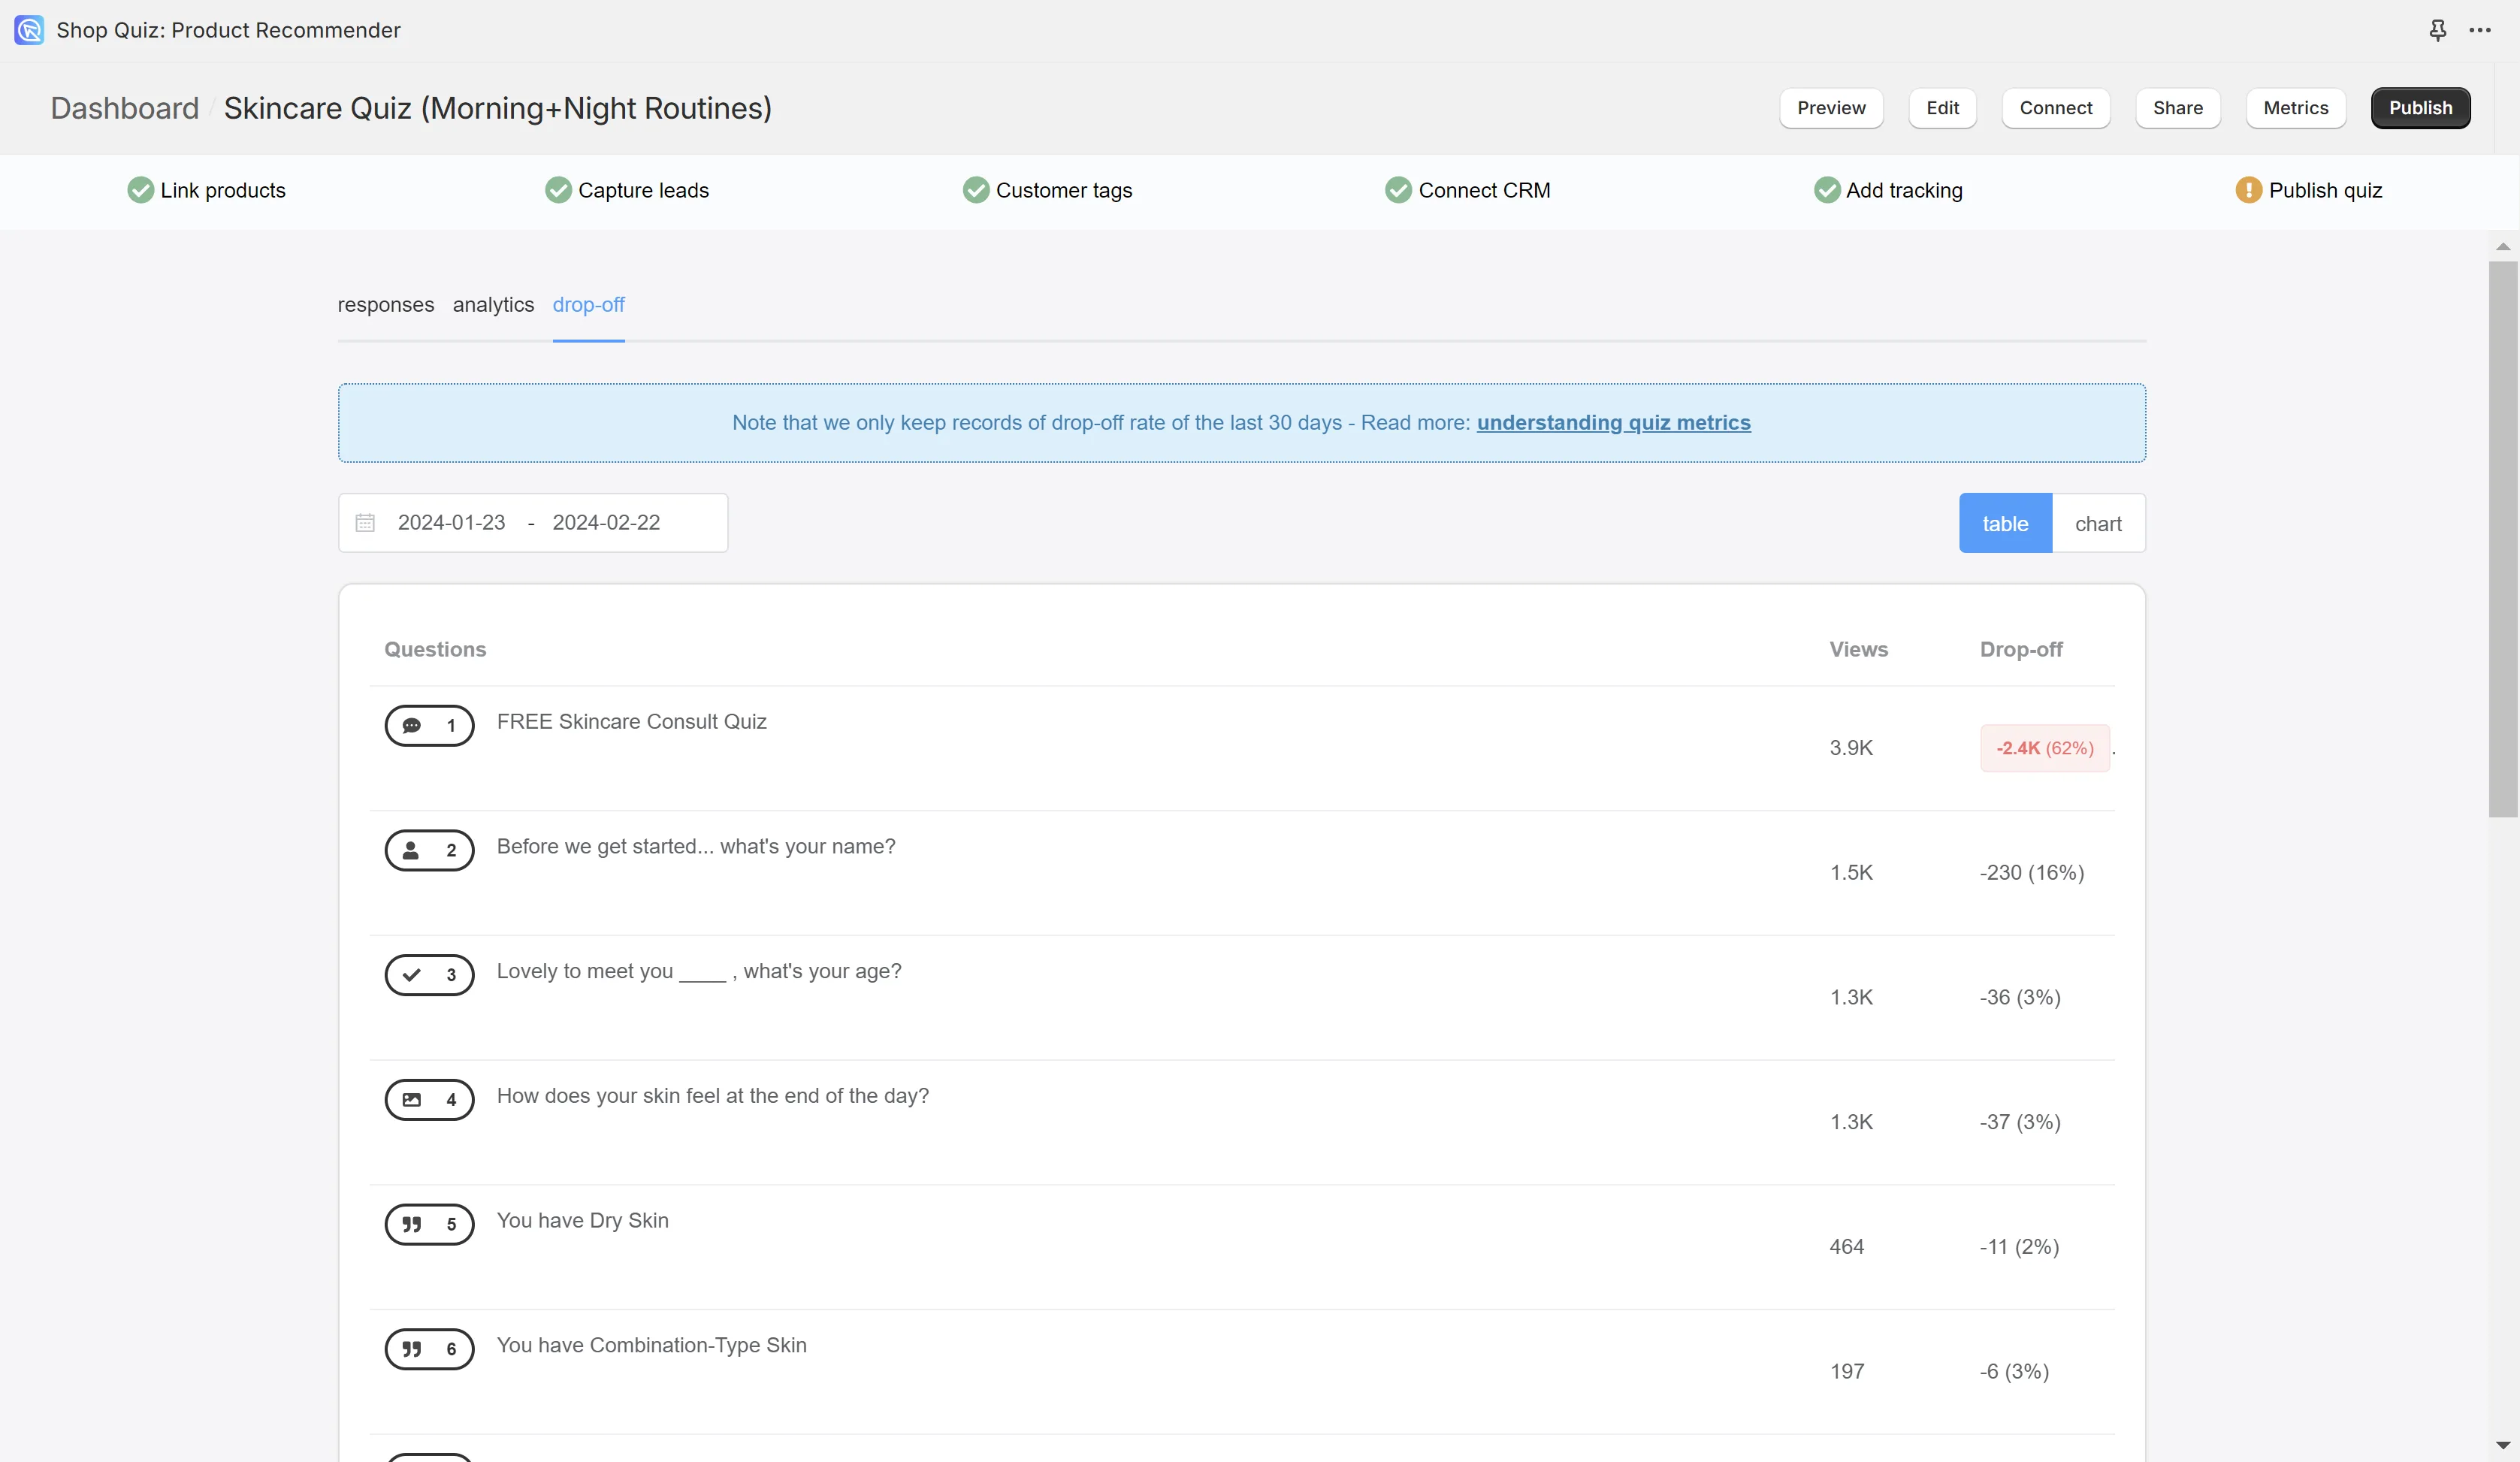Image resolution: width=2520 pixels, height=1462 pixels.
Task: Click question 5 quote icon badge
Action: [429, 1225]
